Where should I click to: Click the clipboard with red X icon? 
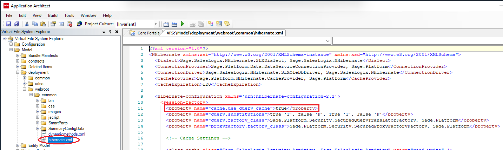70,24
